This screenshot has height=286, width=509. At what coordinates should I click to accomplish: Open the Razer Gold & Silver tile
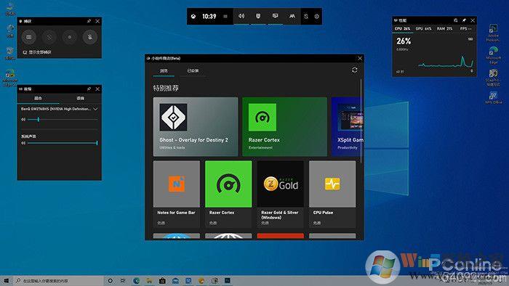point(281,195)
